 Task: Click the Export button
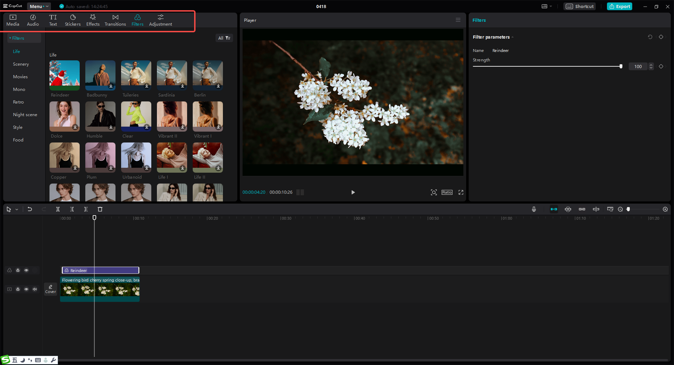click(x=619, y=6)
